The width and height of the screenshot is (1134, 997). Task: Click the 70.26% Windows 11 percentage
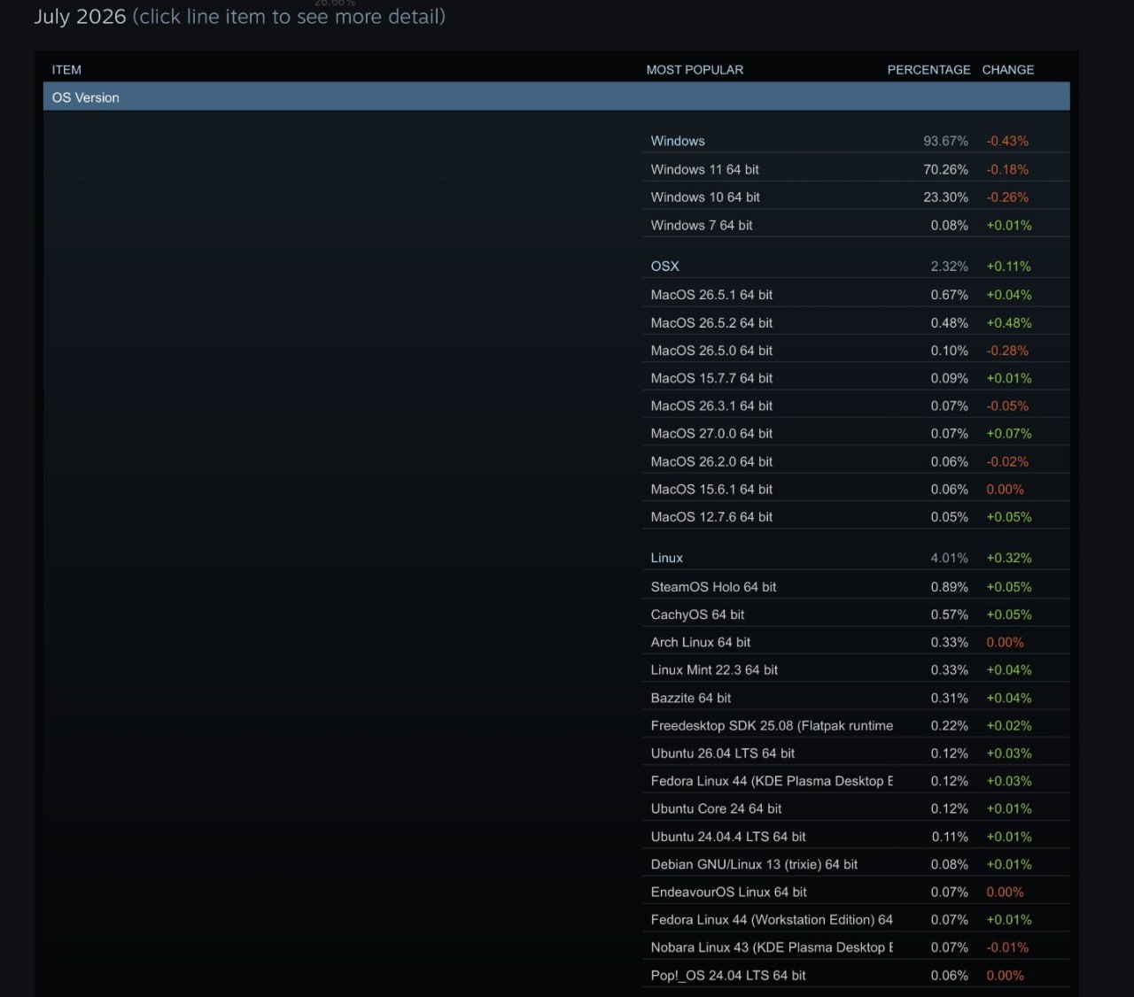[x=945, y=169]
